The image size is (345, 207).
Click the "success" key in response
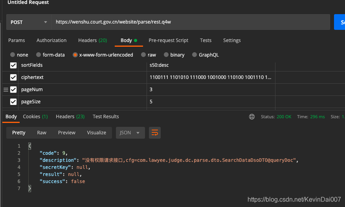coord(52,181)
